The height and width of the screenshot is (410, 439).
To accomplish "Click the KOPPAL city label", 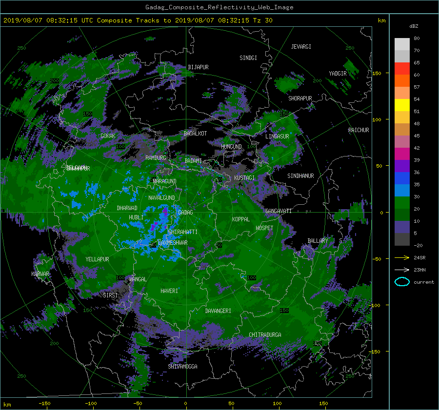I will [x=241, y=219].
